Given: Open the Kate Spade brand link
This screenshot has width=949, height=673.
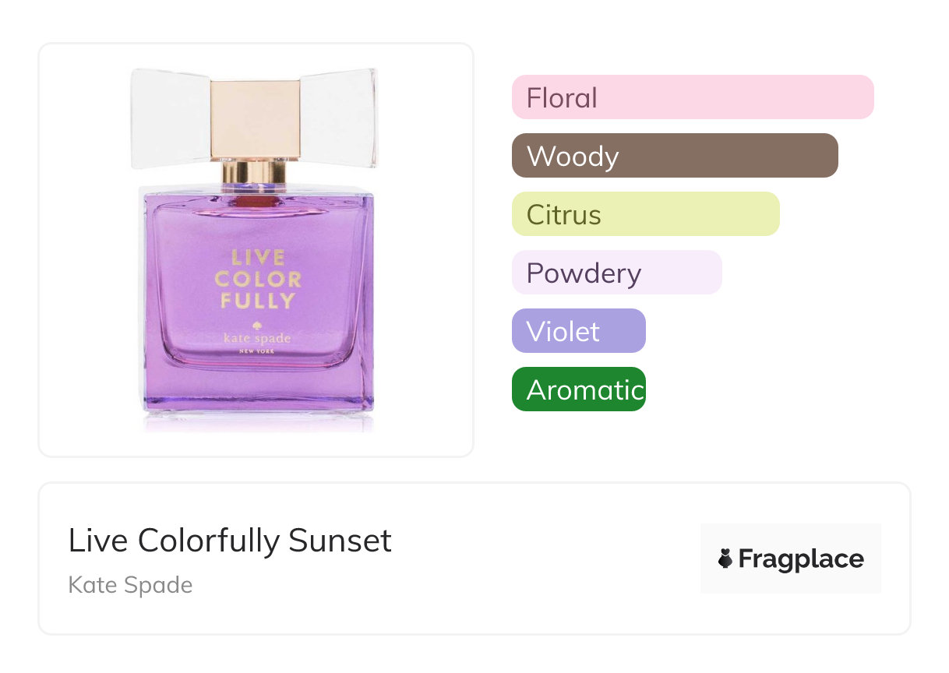Looking at the screenshot, I should (x=130, y=584).
